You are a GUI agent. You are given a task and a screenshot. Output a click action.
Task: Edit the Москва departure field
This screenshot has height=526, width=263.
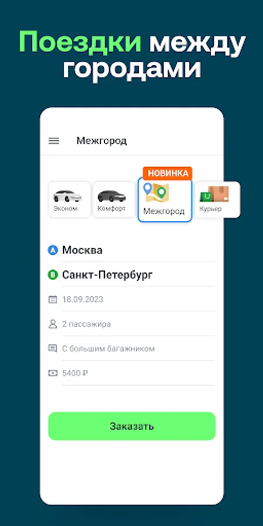click(x=138, y=250)
